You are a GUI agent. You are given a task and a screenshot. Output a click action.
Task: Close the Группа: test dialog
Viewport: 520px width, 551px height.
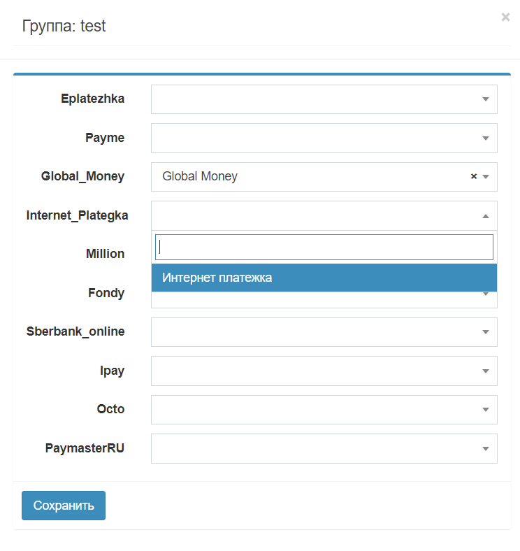(x=505, y=17)
